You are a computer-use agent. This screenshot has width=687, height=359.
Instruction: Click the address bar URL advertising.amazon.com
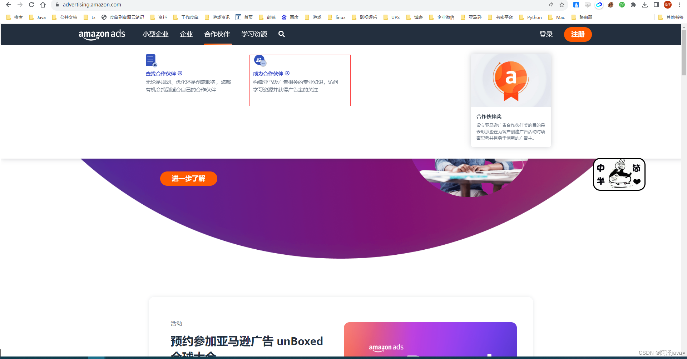[92, 5]
